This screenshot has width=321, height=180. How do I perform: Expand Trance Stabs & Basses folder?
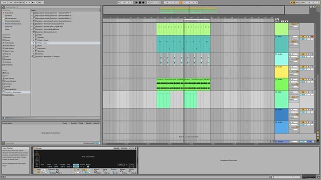pos(32,29)
